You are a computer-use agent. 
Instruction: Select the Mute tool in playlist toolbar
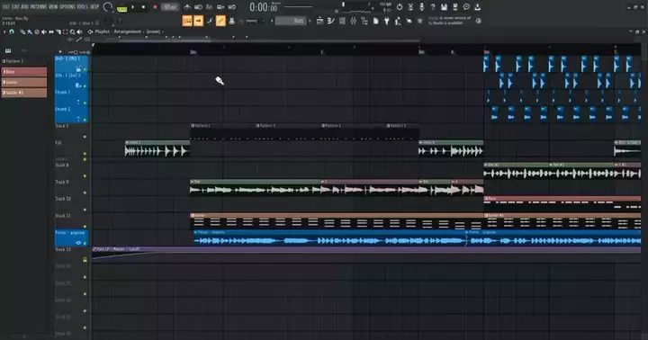pos(44,31)
